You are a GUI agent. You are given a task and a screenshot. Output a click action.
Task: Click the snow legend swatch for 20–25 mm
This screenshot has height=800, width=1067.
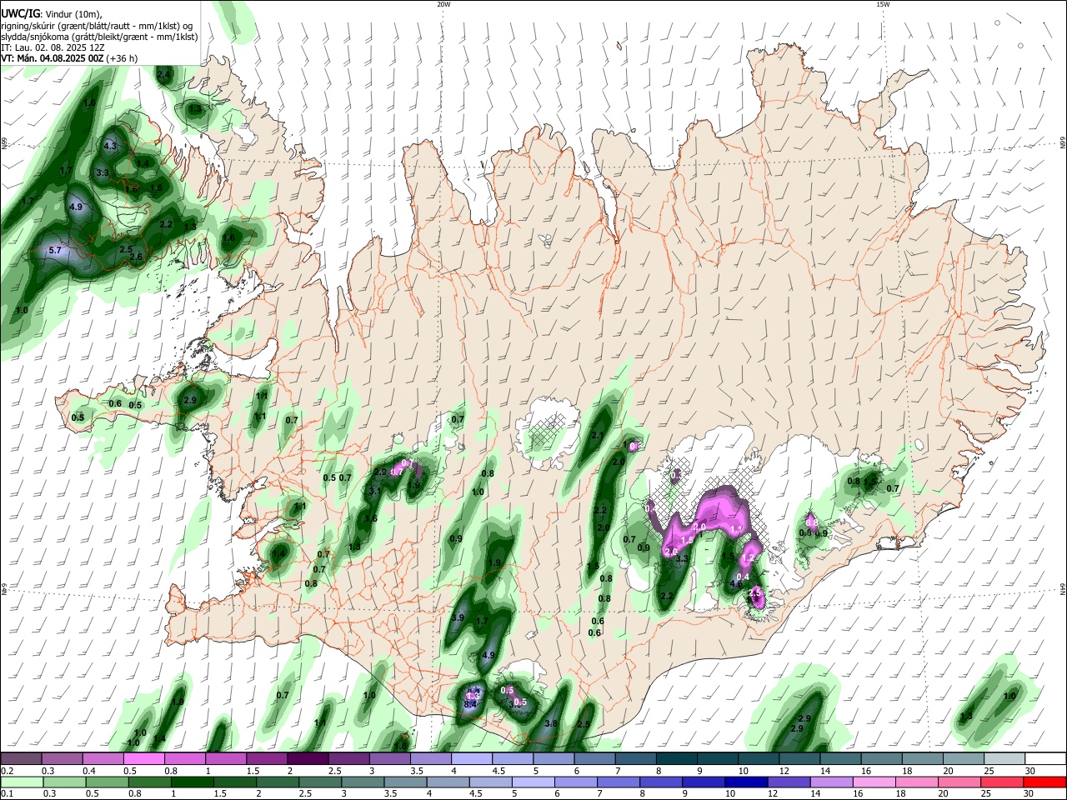(x=964, y=758)
